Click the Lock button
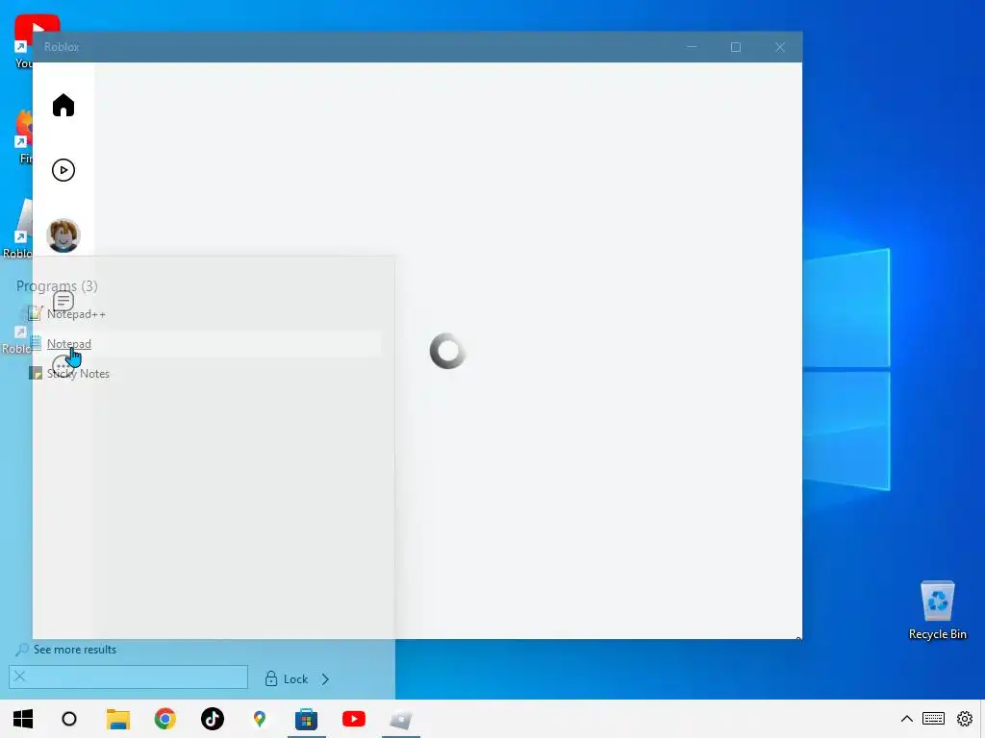Viewport: 985px width, 738px height. pos(287,679)
